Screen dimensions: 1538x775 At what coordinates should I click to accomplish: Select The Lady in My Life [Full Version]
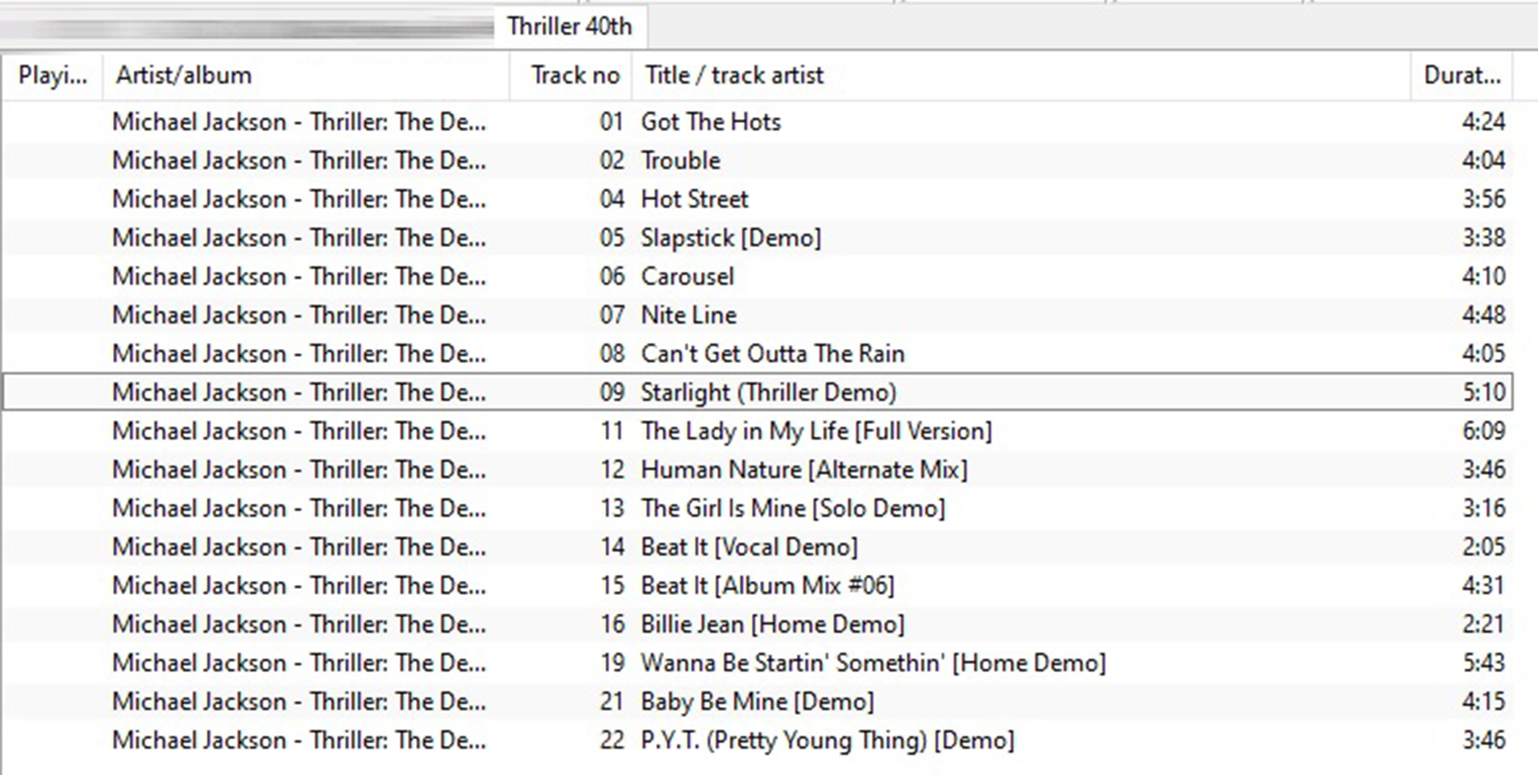click(x=815, y=431)
